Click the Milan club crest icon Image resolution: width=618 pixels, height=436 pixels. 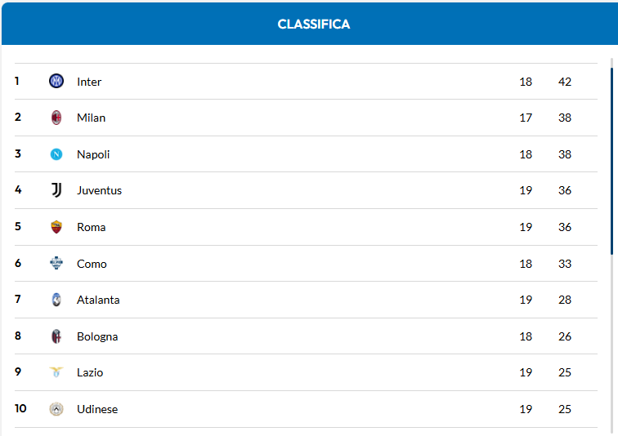(56, 118)
